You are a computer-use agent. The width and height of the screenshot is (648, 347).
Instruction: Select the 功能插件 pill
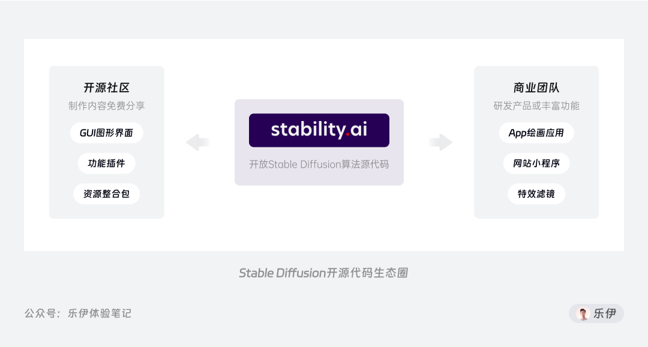[x=107, y=164]
